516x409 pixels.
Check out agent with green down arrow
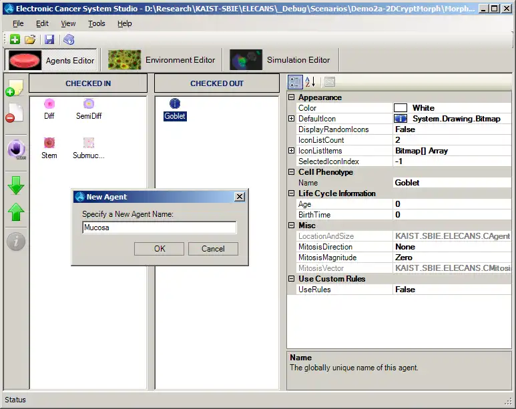click(16, 185)
